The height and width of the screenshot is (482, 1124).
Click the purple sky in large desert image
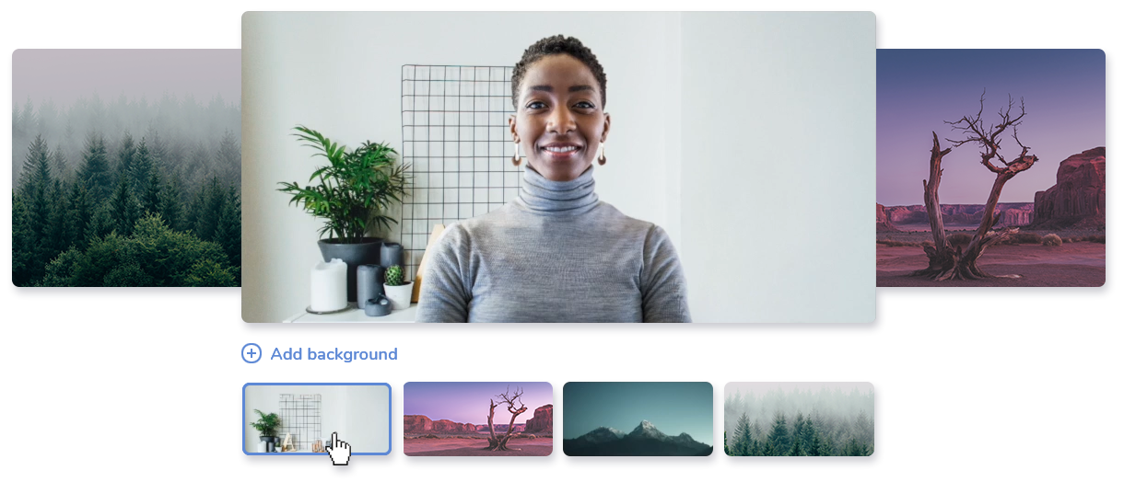[921, 101]
